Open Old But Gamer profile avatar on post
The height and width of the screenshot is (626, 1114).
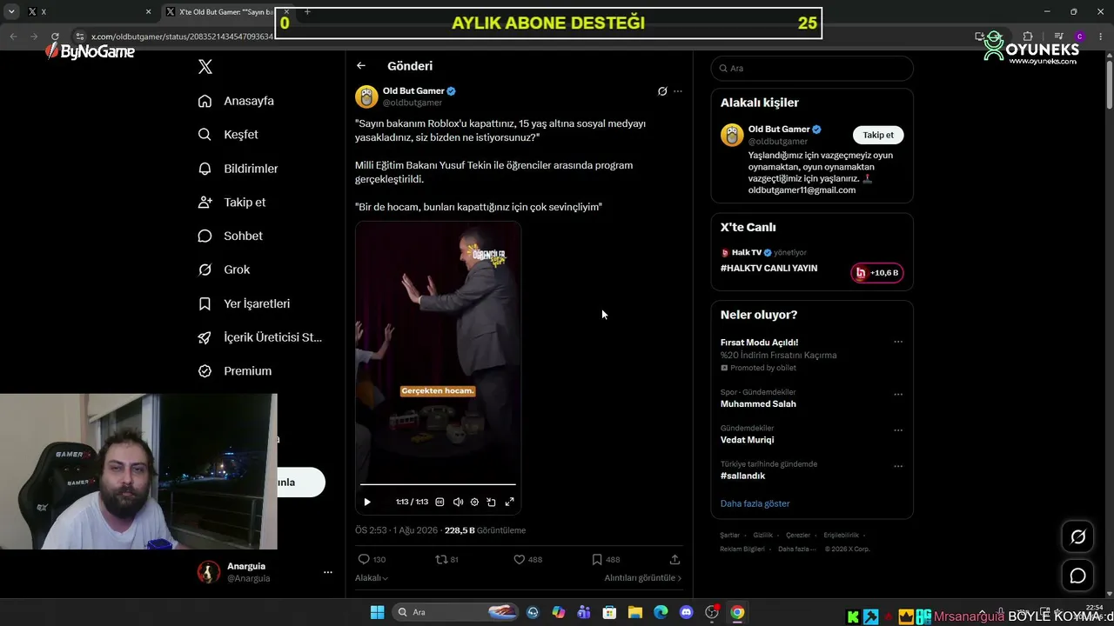[x=366, y=96]
